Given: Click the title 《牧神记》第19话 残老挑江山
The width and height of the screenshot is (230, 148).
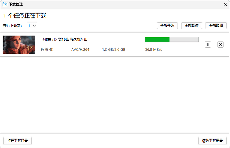Looking at the screenshot, I should coord(65,39).
